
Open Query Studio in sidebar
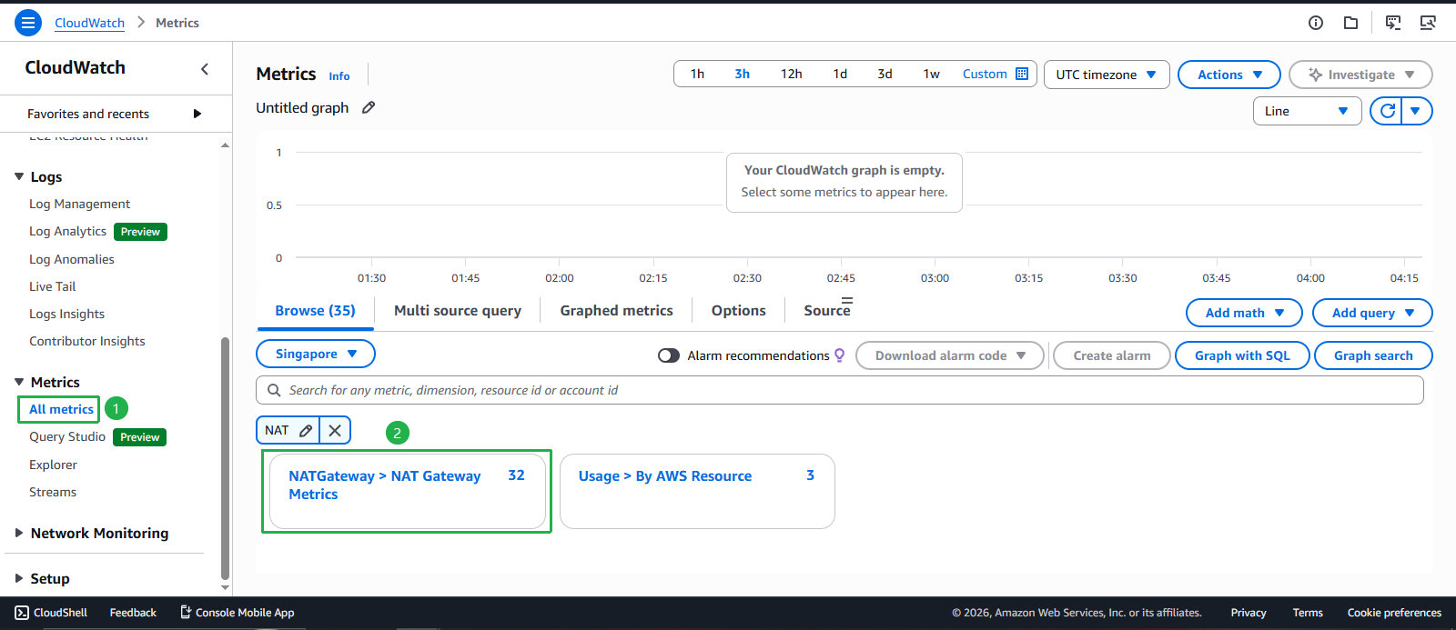[x=67, y=436]
